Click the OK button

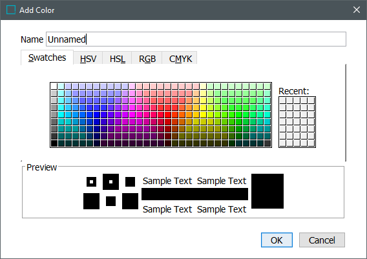(277, 240)
